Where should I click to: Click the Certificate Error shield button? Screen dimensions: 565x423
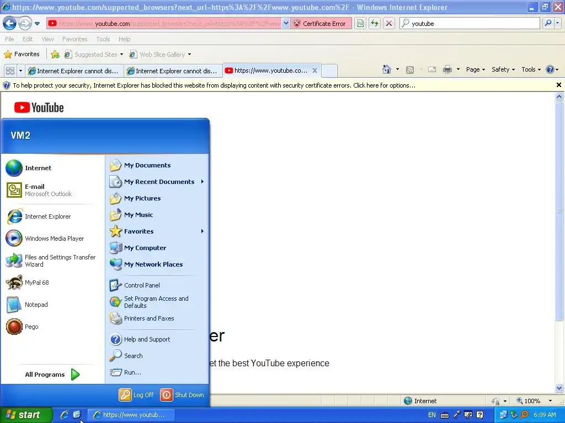tap(321, 24)
